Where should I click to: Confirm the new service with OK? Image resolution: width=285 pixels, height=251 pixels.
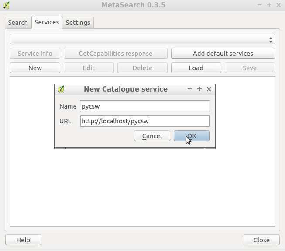(x=192, y=136)
